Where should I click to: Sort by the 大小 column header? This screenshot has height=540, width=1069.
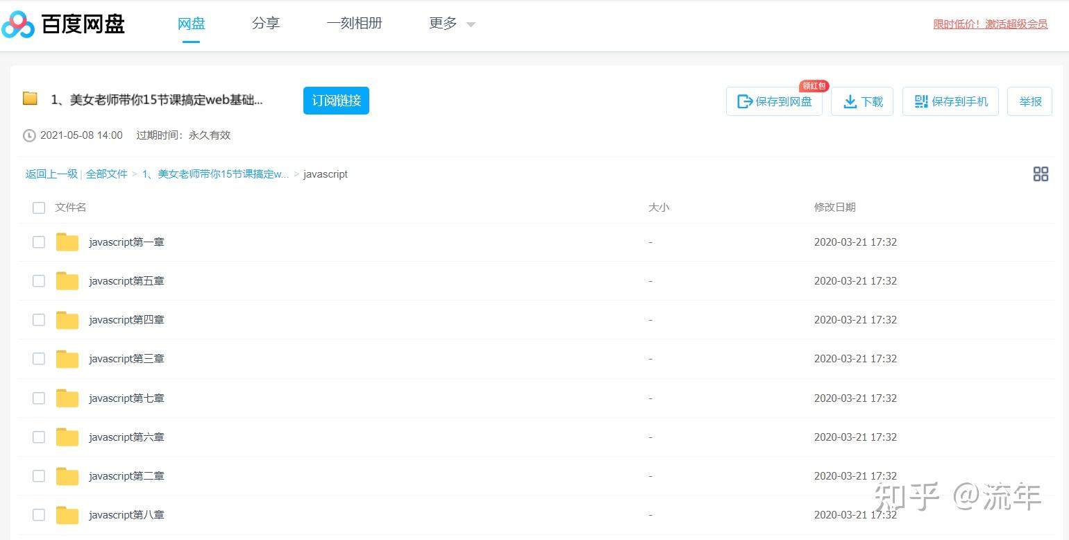point(659,208)
